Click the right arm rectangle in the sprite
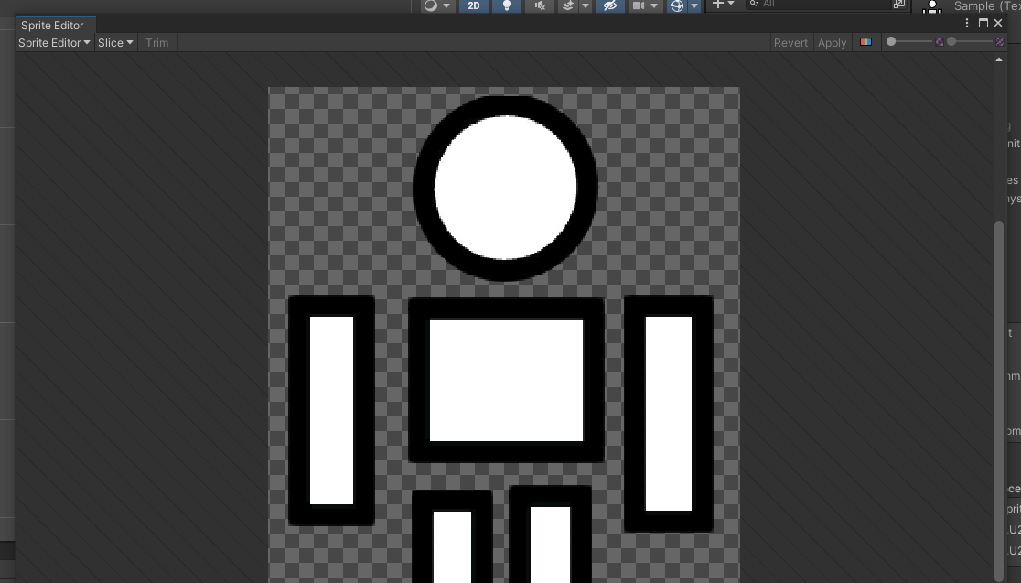1021x583 pixels. [x=669, y=414]
